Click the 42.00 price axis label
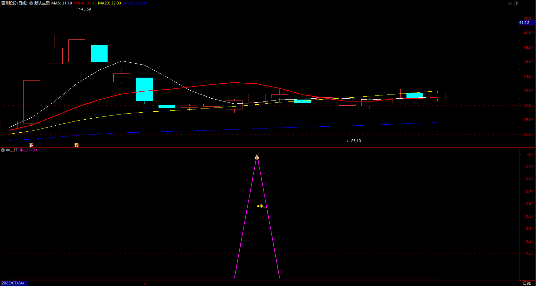536x286 pixels. pos(529,19)
